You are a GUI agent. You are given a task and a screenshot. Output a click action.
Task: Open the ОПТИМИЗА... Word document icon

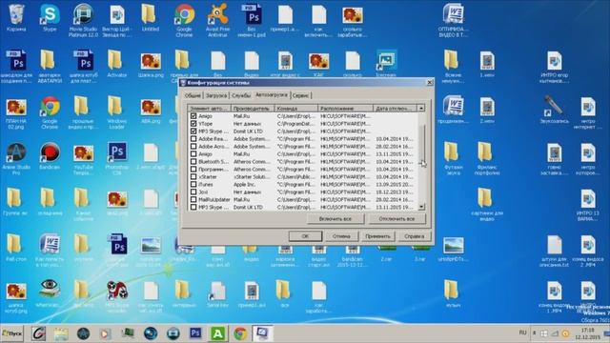coord(454,20)
